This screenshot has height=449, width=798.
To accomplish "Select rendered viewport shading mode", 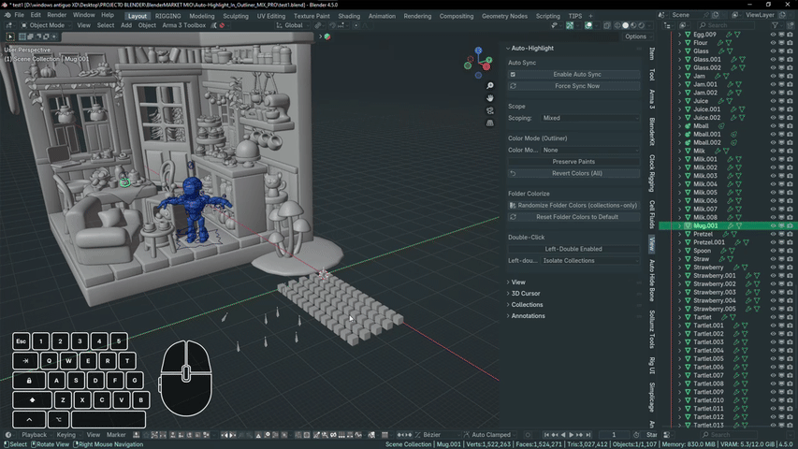I will tap(641, 25).
